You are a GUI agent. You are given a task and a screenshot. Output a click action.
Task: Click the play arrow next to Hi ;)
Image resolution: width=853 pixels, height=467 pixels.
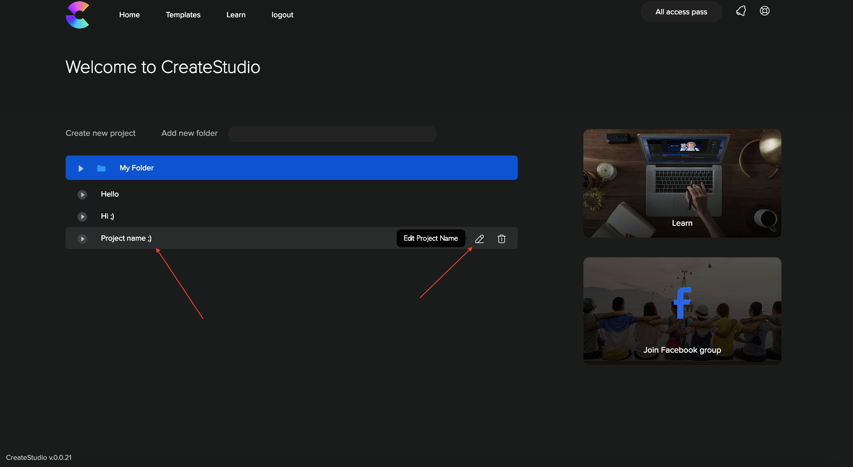(82, 217)
